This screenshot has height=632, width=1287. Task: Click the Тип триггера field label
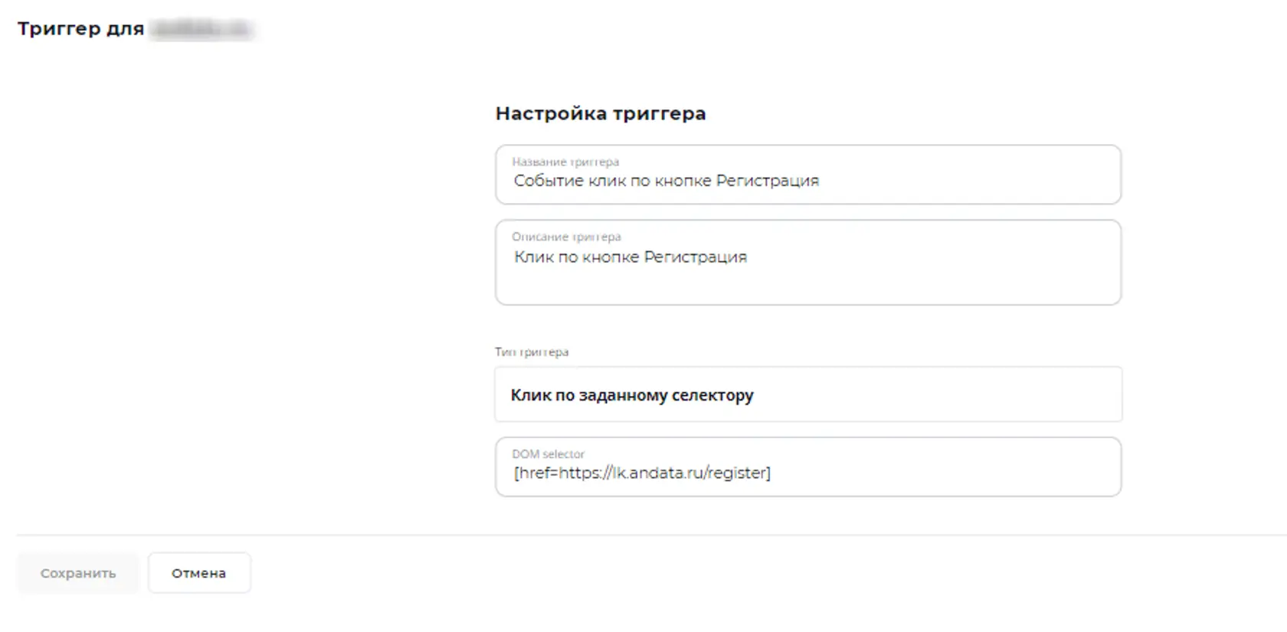pos(532,352)
